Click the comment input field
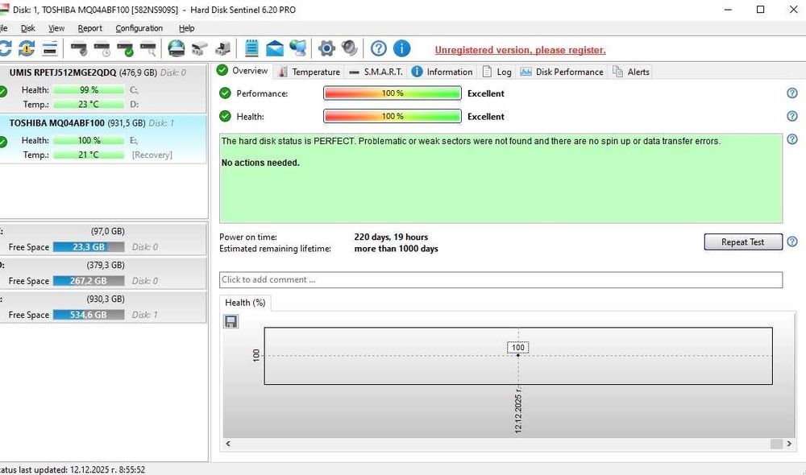 (x=501, y=280)
